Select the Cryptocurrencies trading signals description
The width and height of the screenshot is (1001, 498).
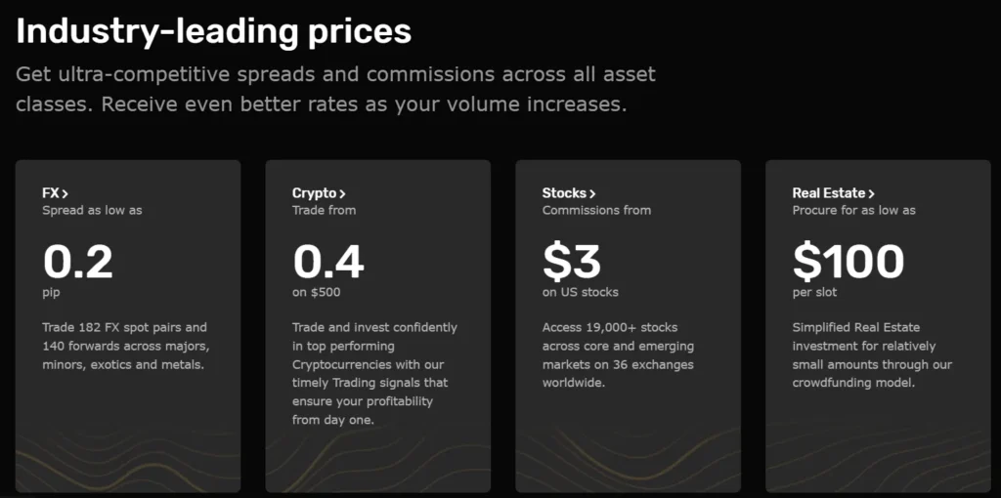[x=374, y=373]
